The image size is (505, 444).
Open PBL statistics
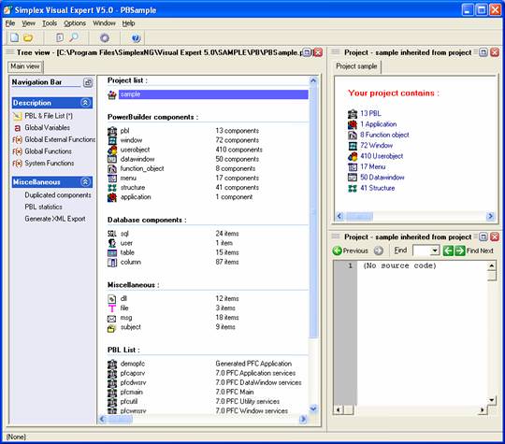click(x=43, y=207)
